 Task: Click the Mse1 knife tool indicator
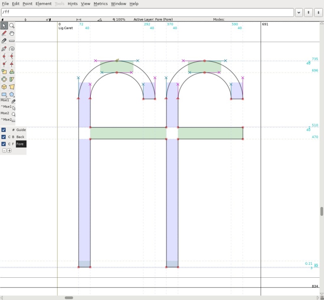pyautogui.click(x=13, y=101)
